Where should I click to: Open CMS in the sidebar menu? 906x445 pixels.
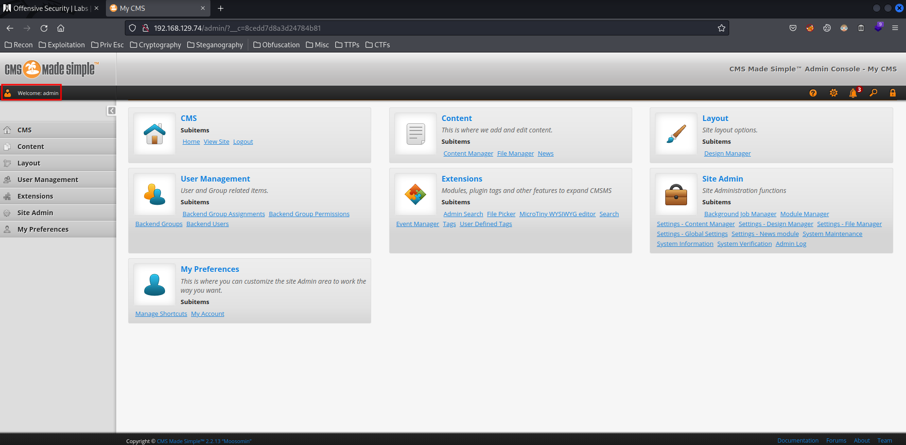(58, 130)
